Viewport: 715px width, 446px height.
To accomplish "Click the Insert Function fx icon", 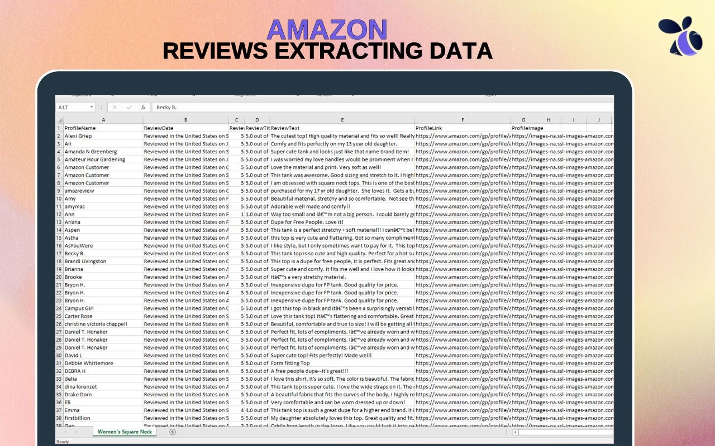I will coord(143,107).
